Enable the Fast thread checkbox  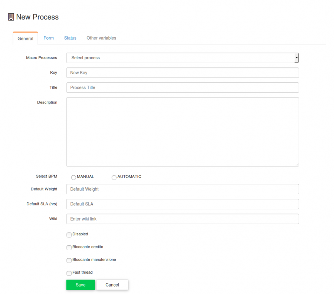69,273
